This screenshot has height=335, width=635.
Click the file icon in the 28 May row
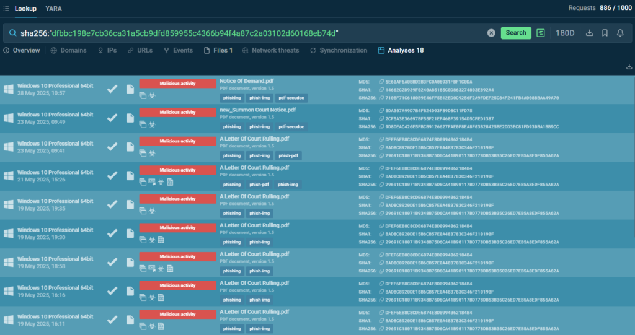(130, 89)
